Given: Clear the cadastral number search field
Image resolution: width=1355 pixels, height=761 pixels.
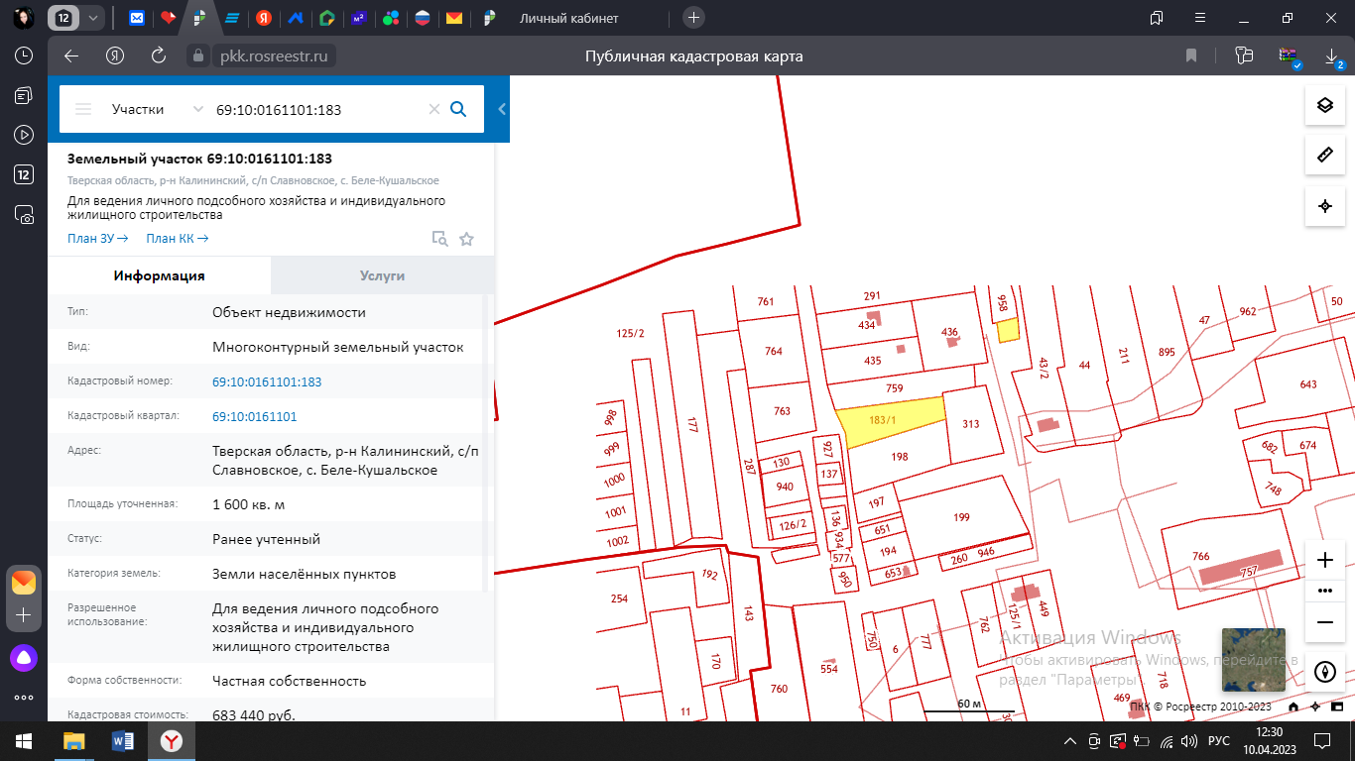Looking at the screenshot, I should tap(433, 109).
